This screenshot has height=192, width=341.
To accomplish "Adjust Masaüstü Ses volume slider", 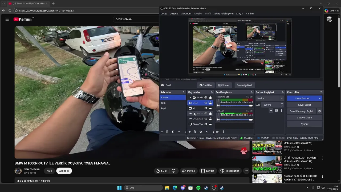I will [237, 106].
